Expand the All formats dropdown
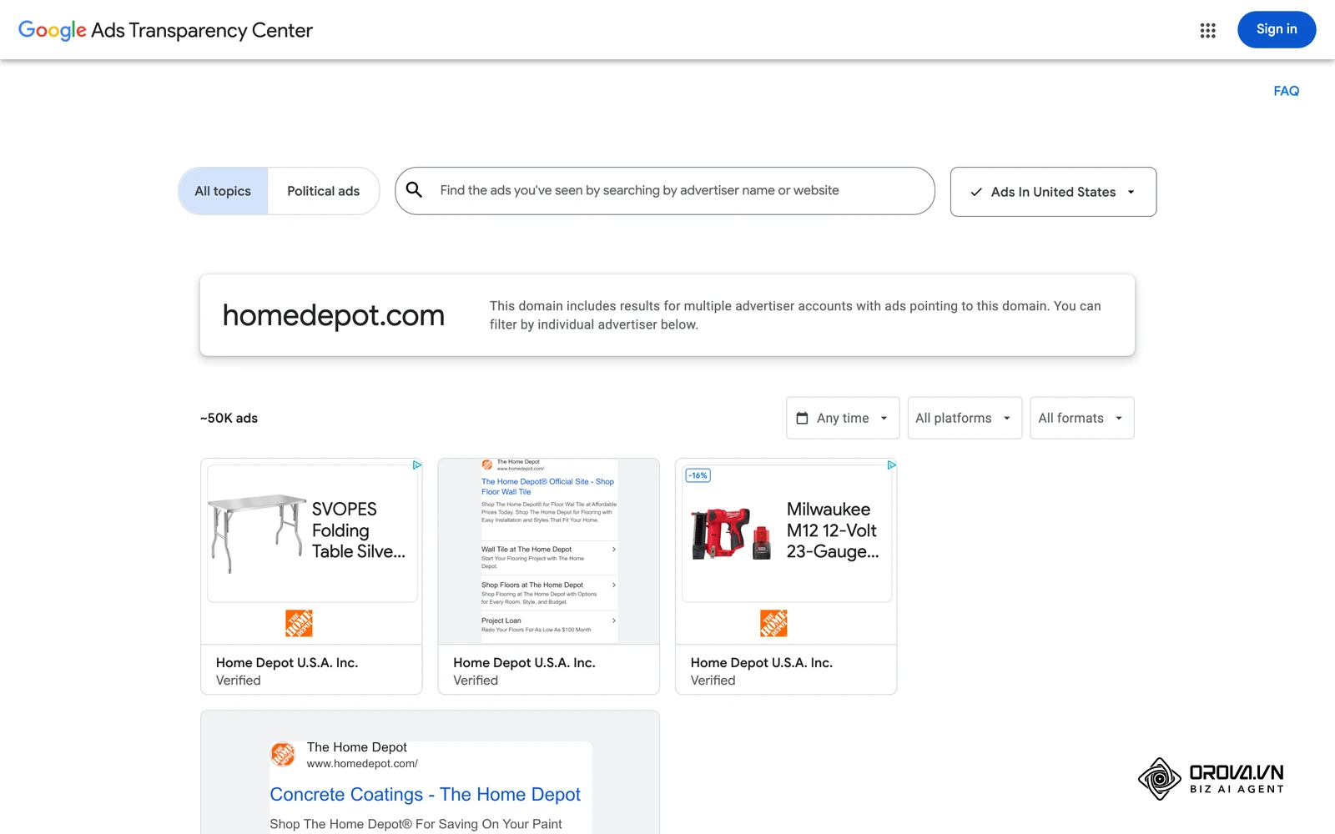The width and height of the screenshot is (1335, 834). (1081, 418)
